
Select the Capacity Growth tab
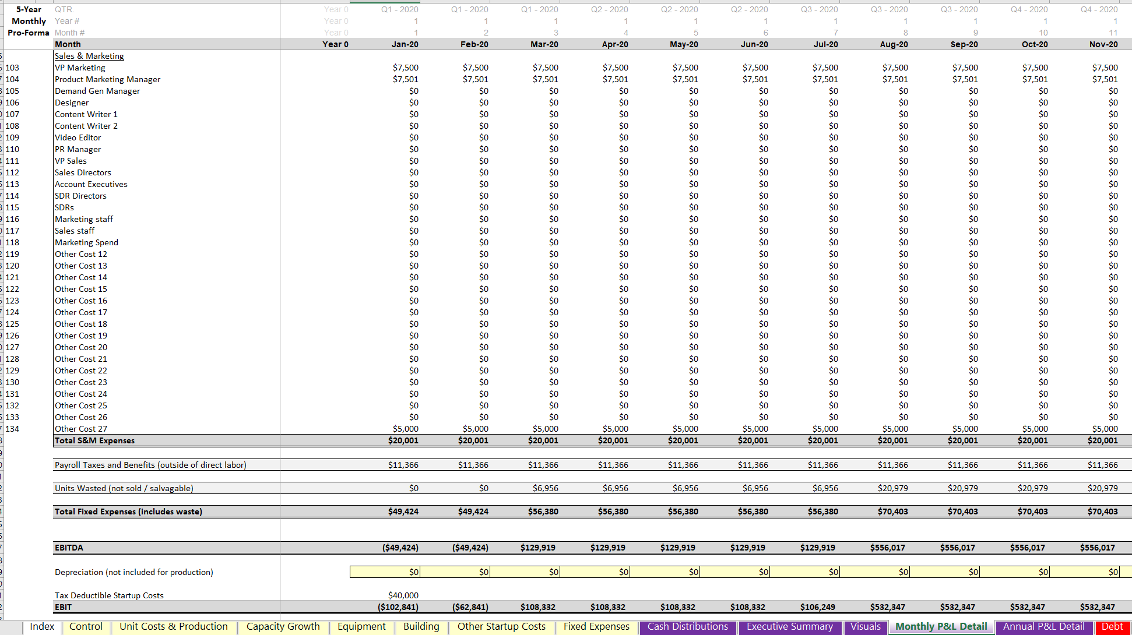coord(283,627)
